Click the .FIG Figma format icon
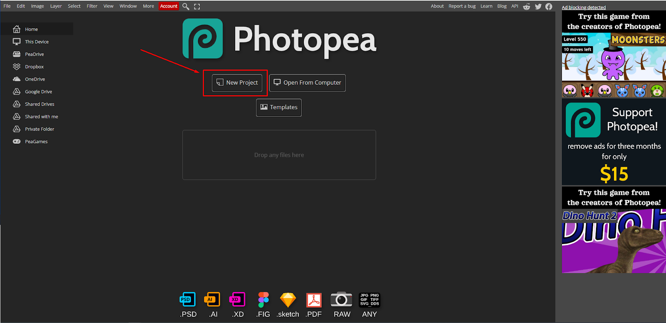This screenshot has width=666, height=323. click(263, 299)
